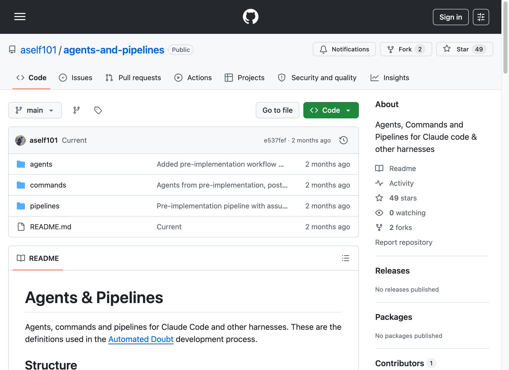
Task: Click the pipelines folder icon
Action: pyautogui.click(x=21, y=206)
